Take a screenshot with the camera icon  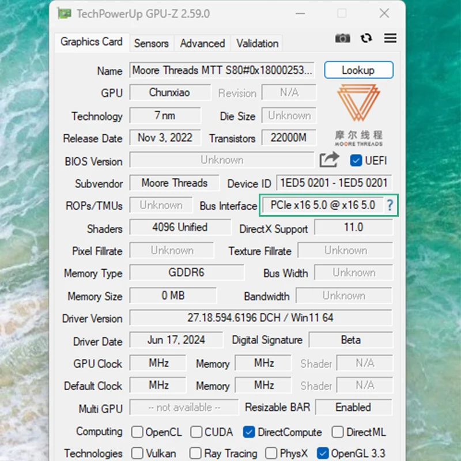point(342,38)
